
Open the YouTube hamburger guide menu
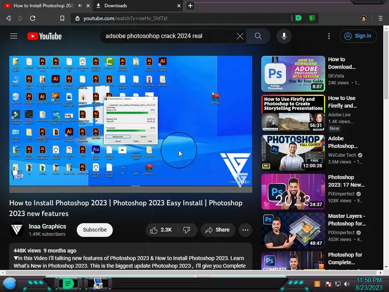pyautogui.click(x=14, y=36)
